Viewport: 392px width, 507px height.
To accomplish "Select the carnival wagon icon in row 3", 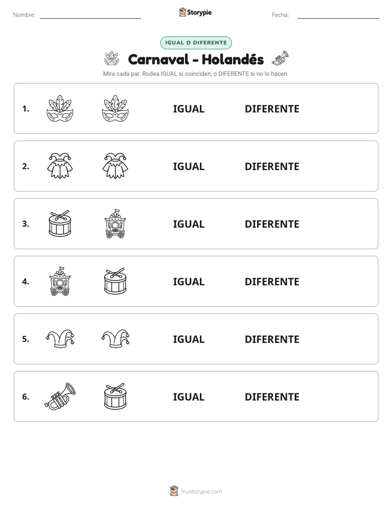I will click(x=115, y=223).
